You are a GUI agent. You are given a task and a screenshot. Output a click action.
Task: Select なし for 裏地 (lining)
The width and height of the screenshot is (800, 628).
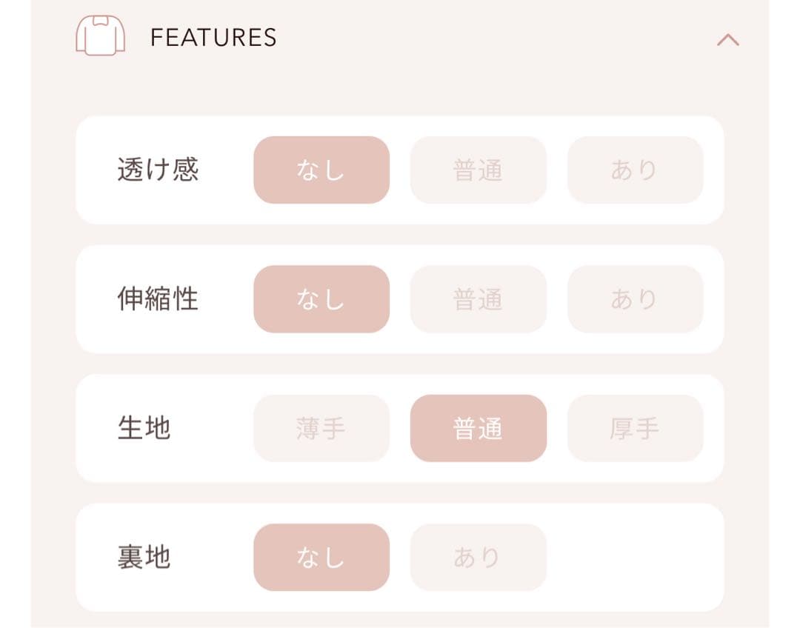321,556
